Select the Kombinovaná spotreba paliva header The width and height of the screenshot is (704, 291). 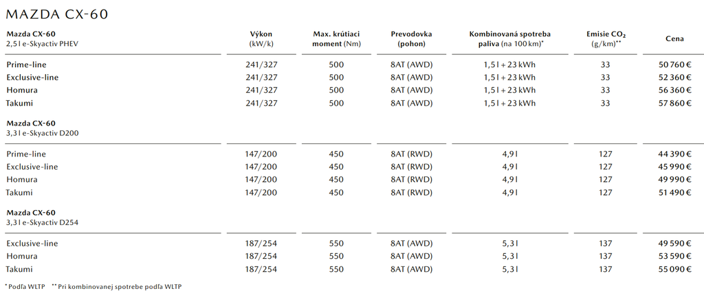[x=509, y=38]
